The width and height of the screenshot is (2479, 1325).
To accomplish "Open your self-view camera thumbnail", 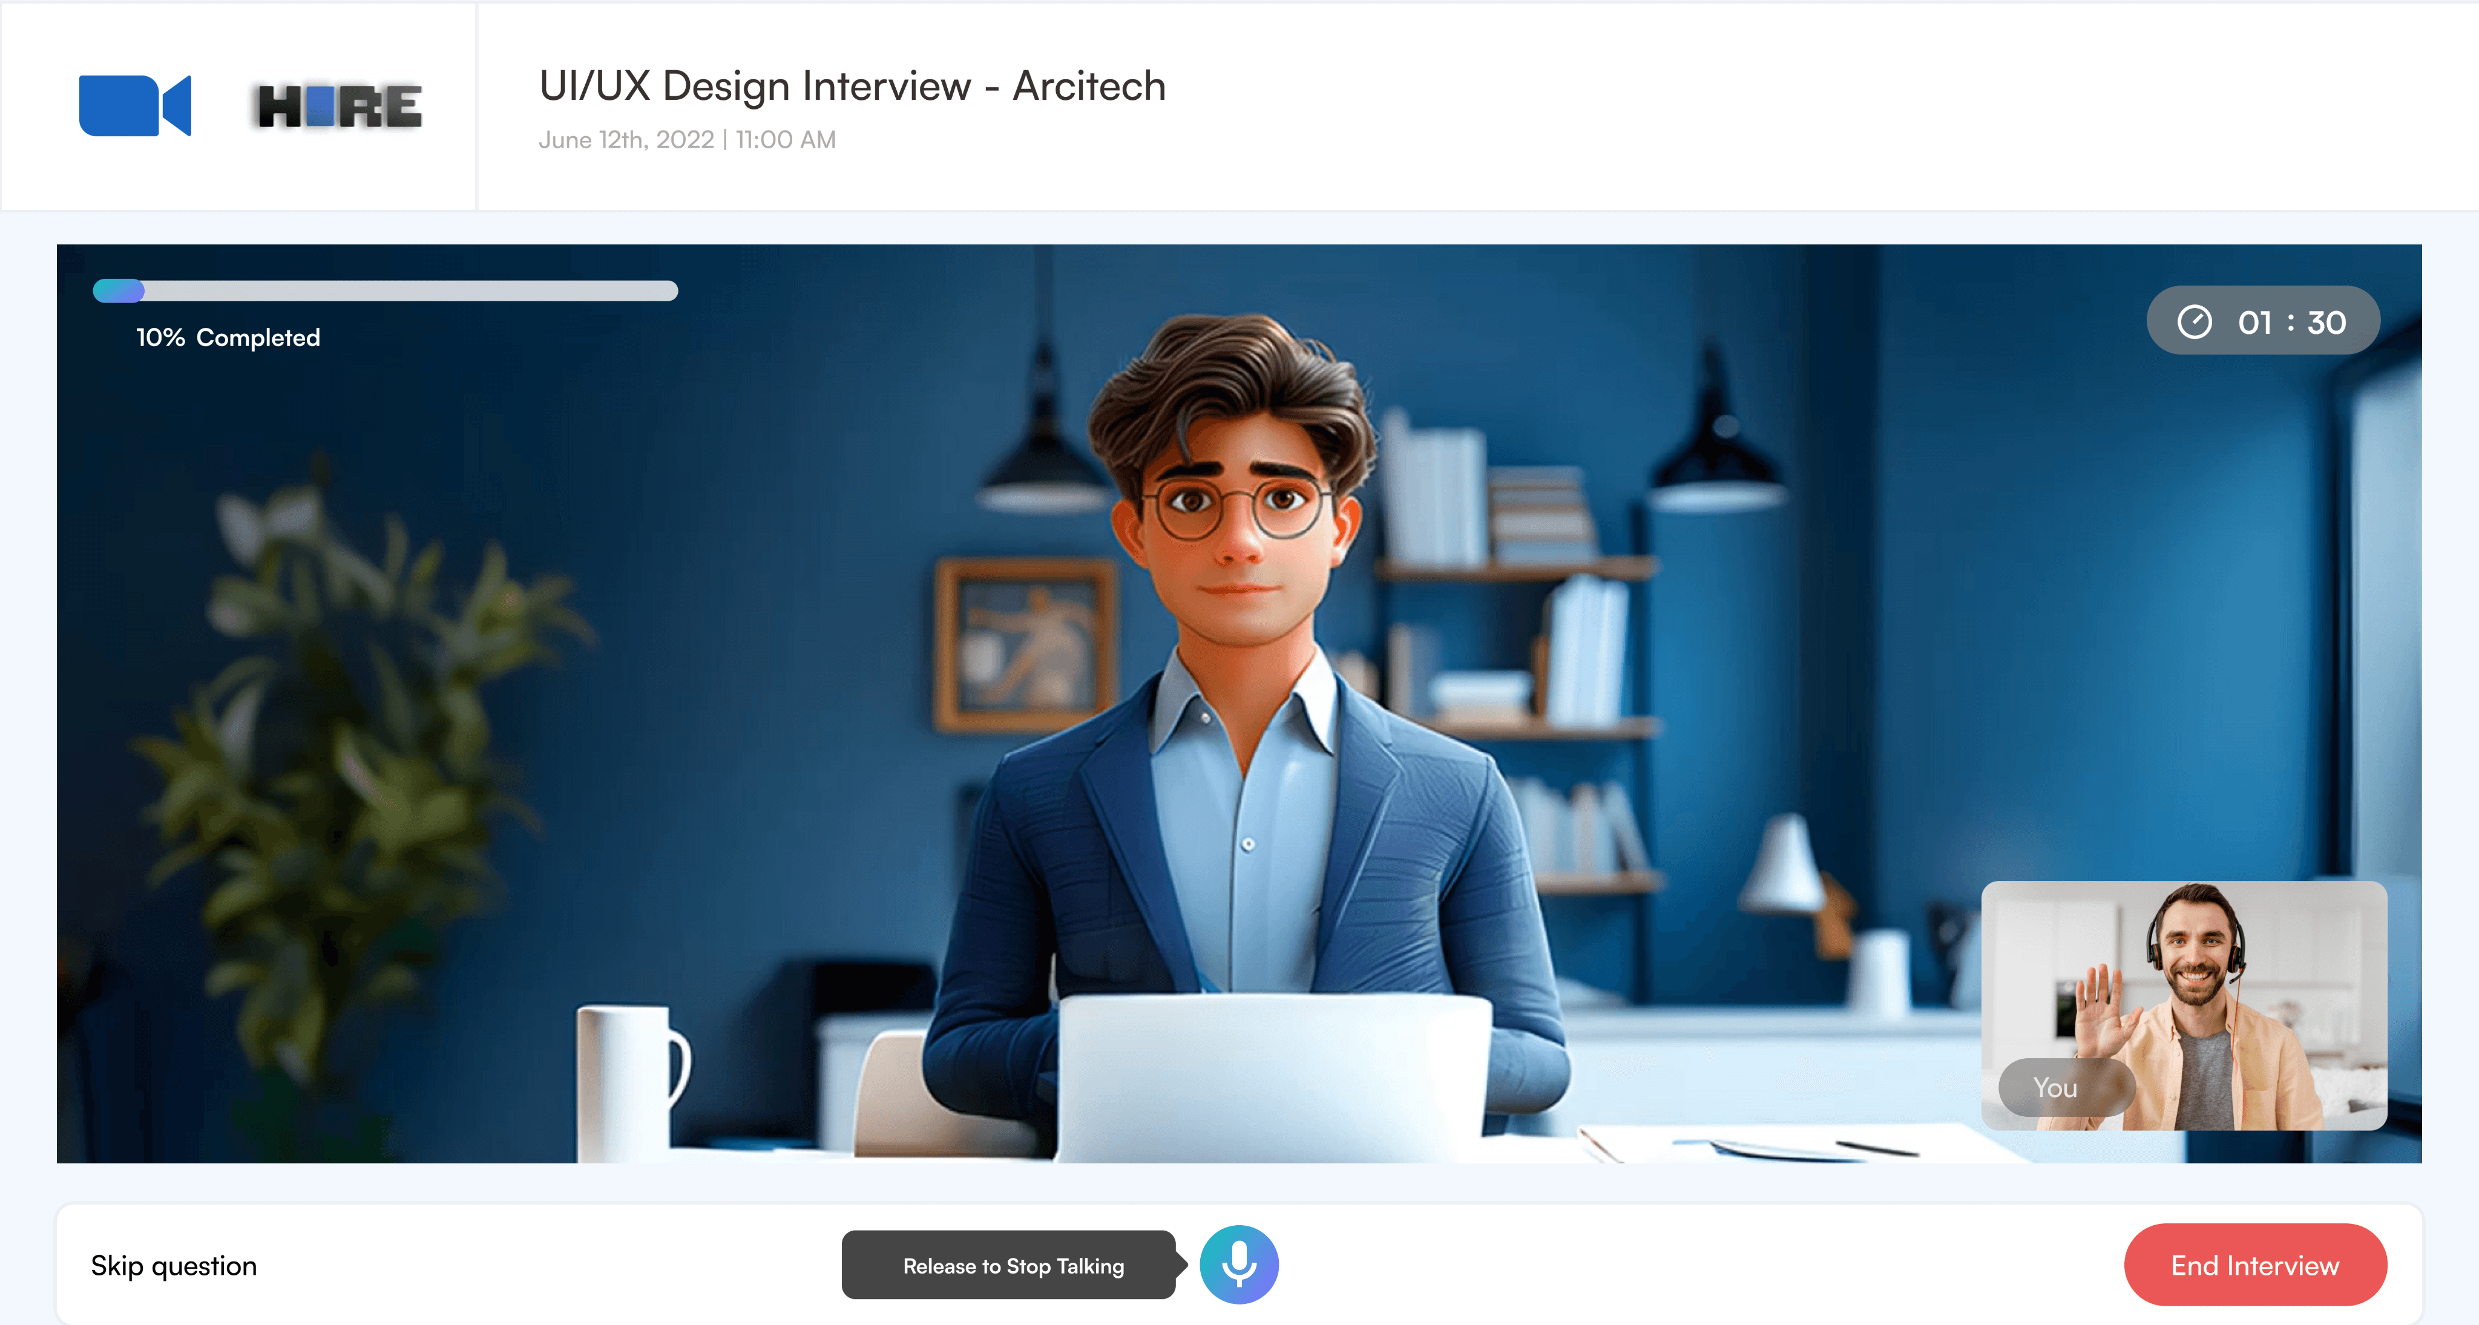I will (2184, 1004).
